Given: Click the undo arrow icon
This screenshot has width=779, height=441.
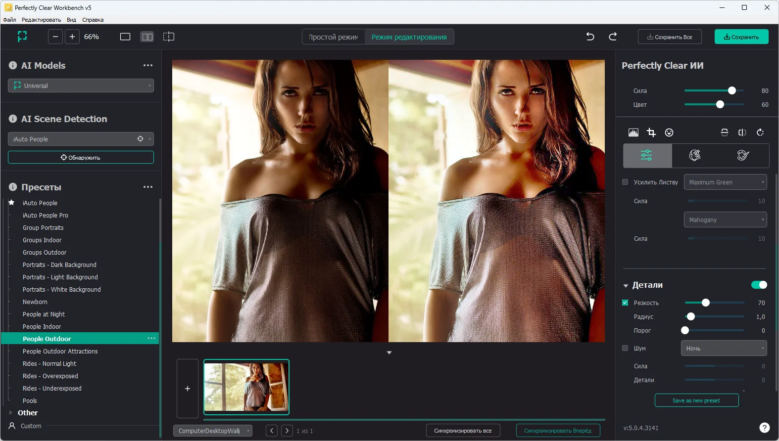Looking at the screenshot, I should 590,37.
